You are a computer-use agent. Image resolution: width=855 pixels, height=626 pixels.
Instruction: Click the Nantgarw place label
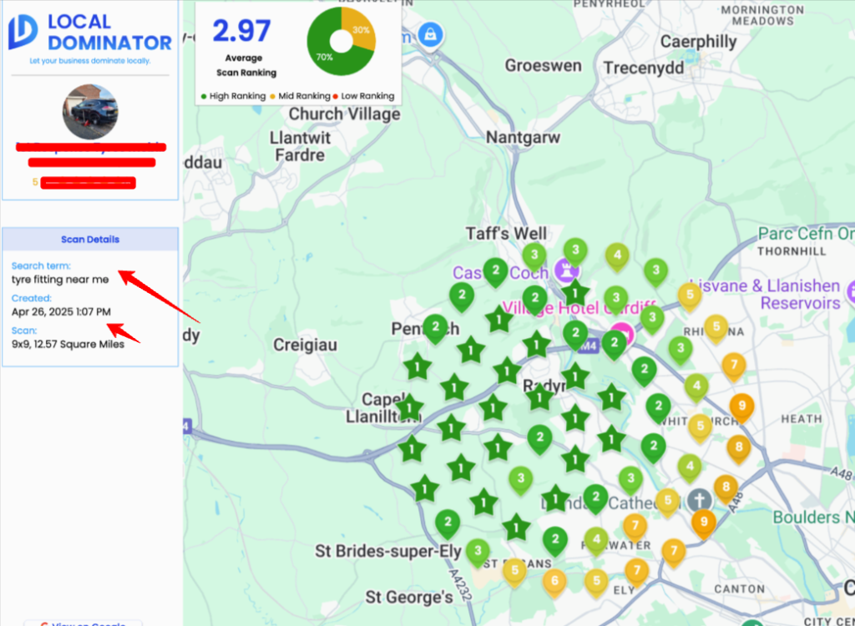523,137
